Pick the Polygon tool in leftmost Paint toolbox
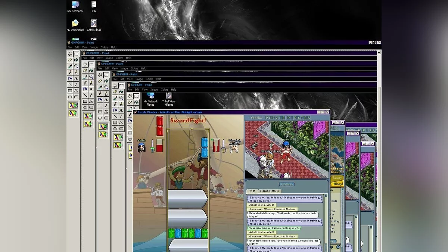The width and height of the screenshot is (448, 252). 76,91
